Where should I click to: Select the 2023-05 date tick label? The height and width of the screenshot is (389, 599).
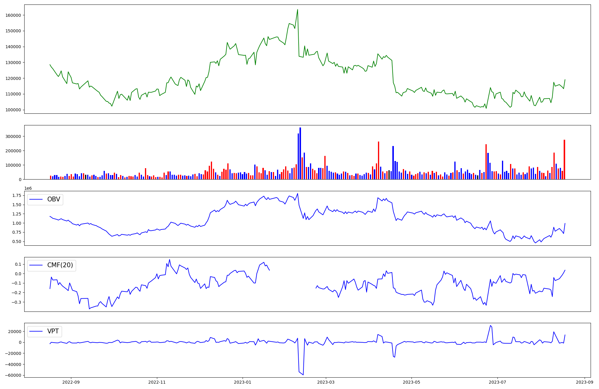point(412,382)
